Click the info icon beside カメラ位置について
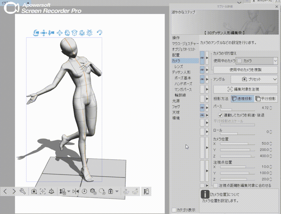 [x=205, y=194]
